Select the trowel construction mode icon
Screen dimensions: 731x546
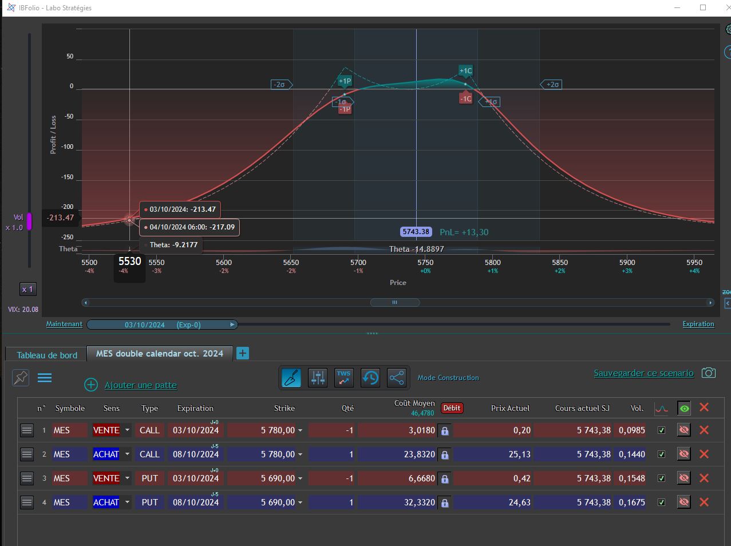pos(291,378)
